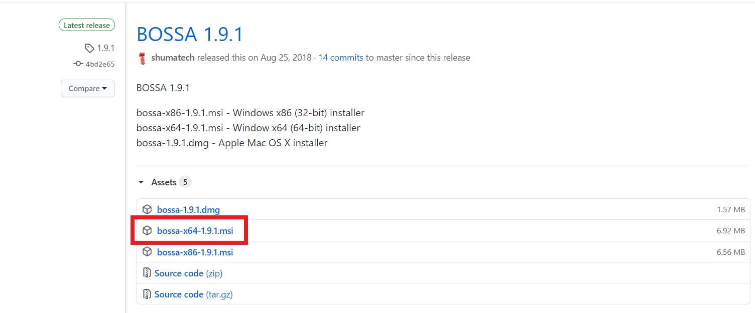The height and width of the screenshot is (313, 755).
Task: Click the package icon beside bossa-x64-1.9.1.msi
Action: coord(147,231)
